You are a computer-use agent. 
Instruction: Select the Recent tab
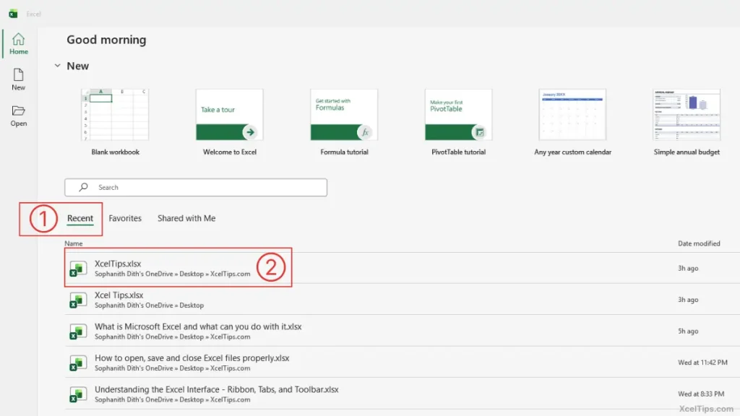point(80,218)
